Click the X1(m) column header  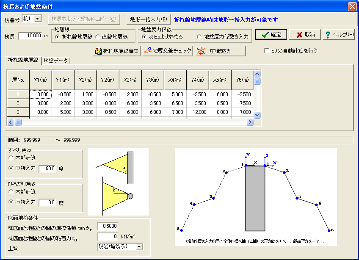click(41, 80)
